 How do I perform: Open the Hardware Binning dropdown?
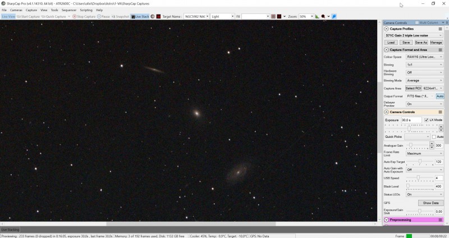point(425,73)
